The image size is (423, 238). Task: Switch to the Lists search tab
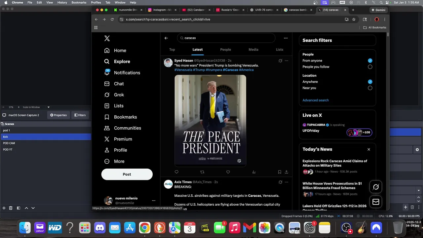(x=280, y=50)
